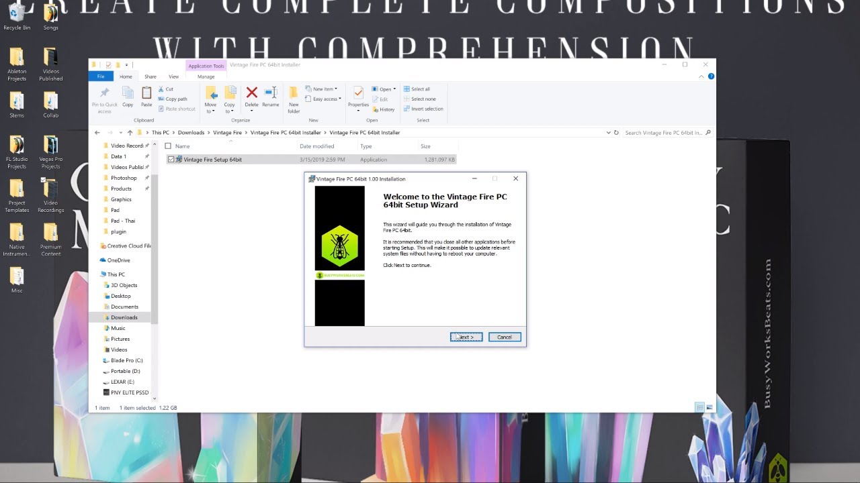Sort by Size column header
The width and height of the screenshot is (860, 483).
(x=425, y=146)
